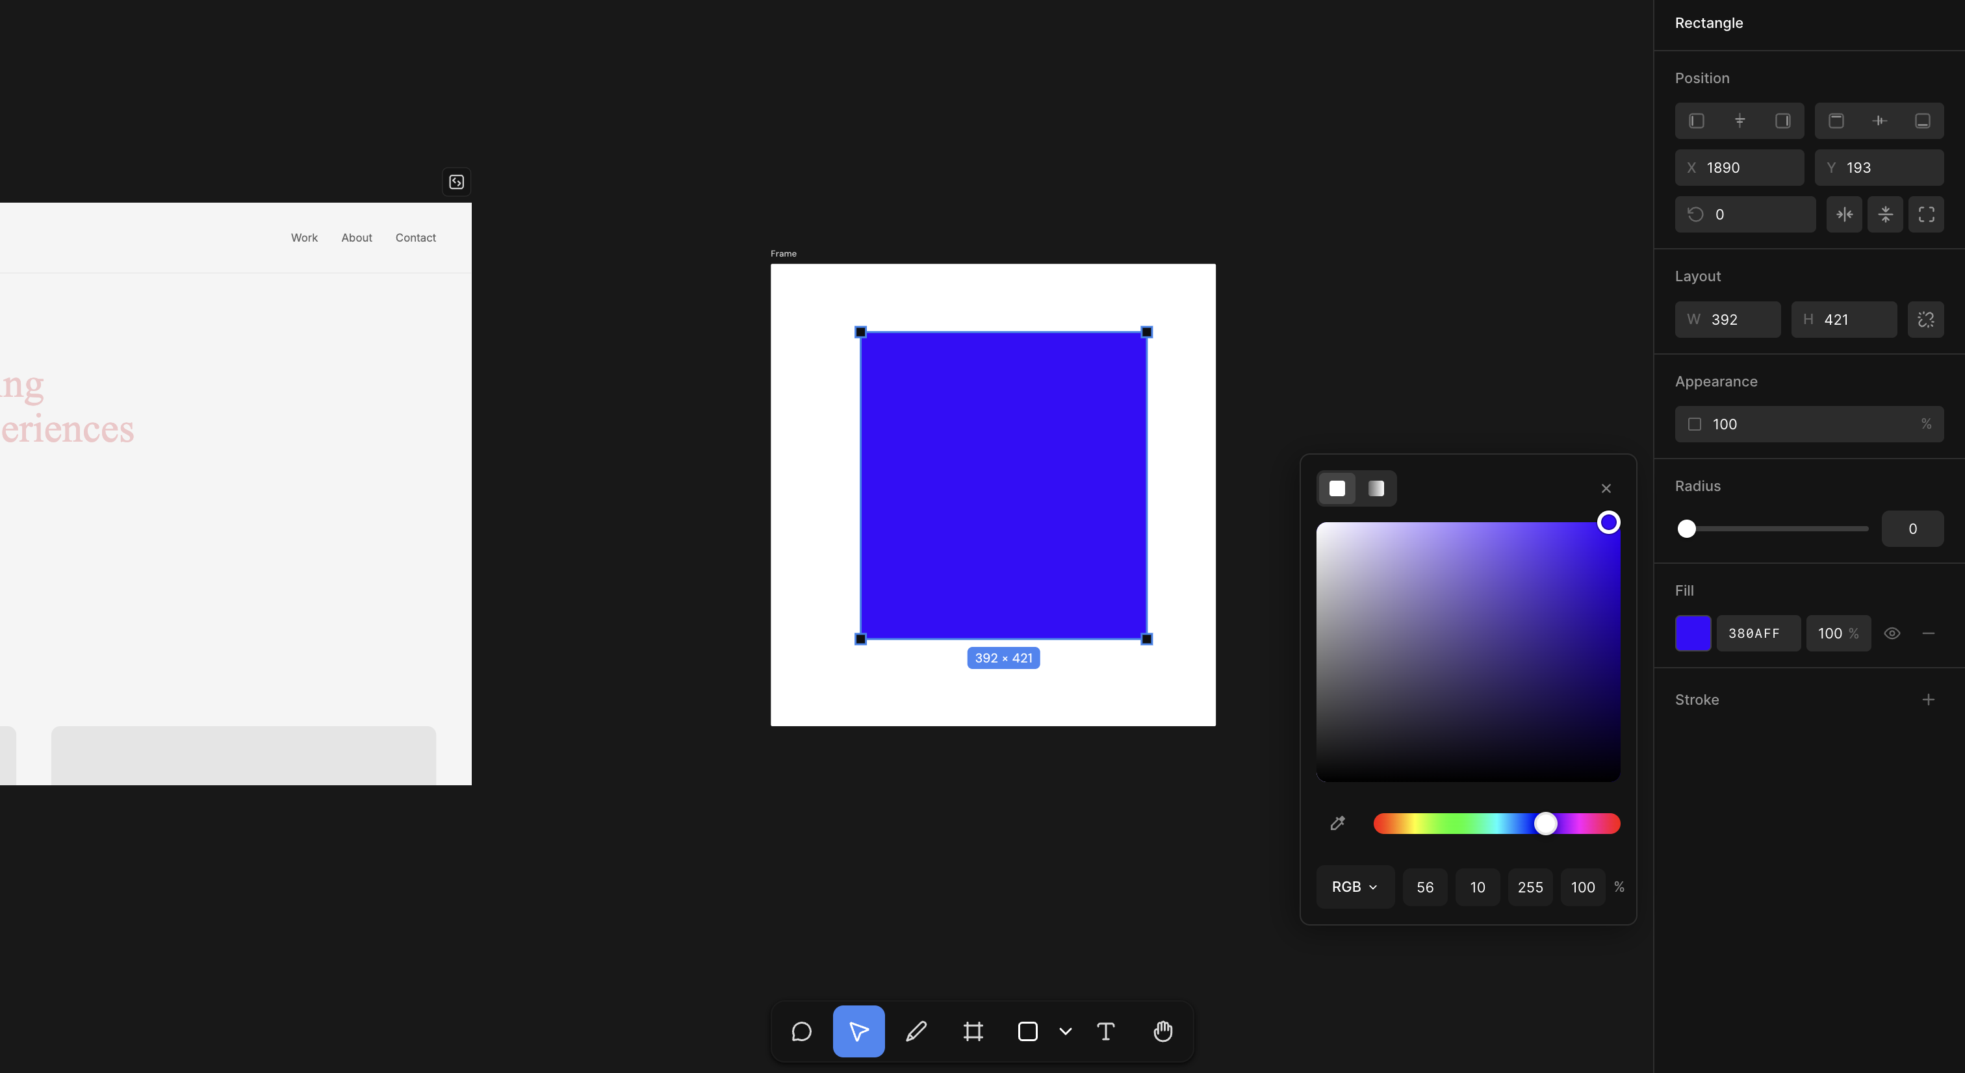Select the Text tool
Viewport: 1965px width, 1073px height.
point(1105,1031)
